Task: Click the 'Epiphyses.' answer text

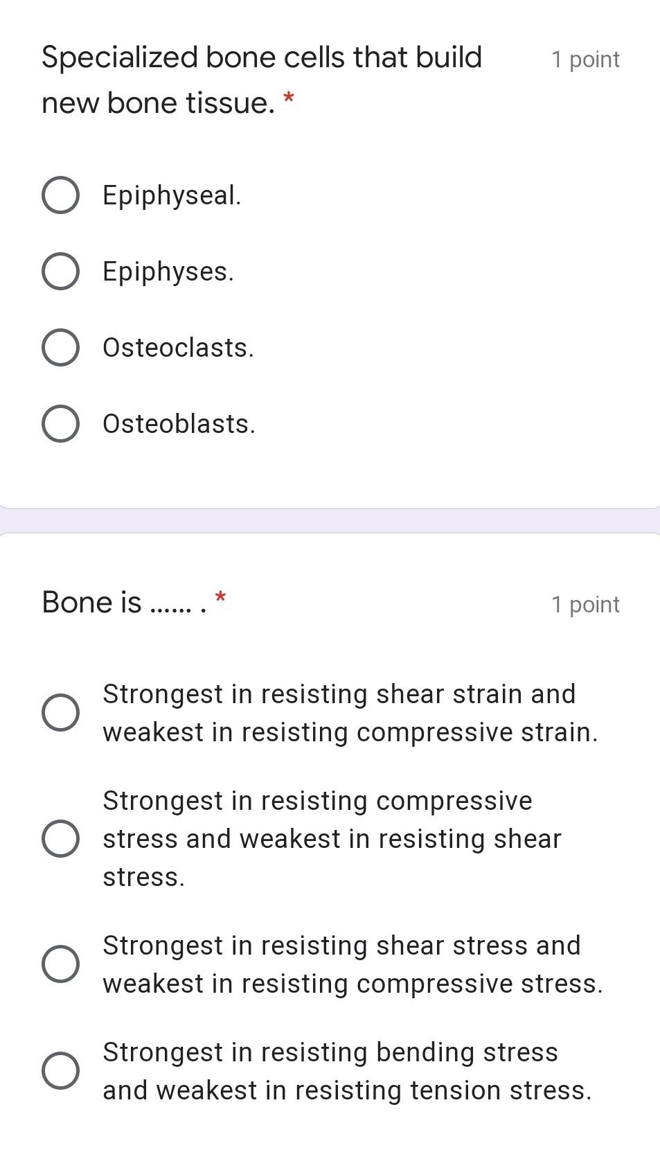Action: (168, 272)
